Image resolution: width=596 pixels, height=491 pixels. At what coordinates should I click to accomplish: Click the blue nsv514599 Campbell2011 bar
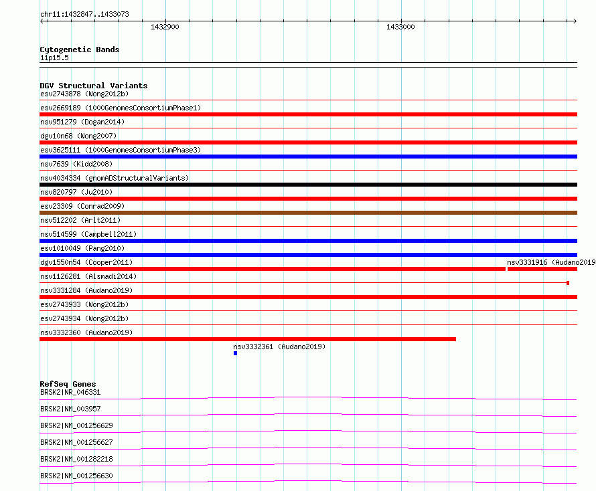(x=308, y=241)
